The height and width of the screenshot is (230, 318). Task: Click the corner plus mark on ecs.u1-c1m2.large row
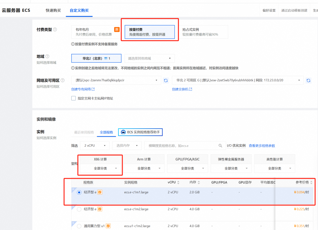[x=73, y=223]
